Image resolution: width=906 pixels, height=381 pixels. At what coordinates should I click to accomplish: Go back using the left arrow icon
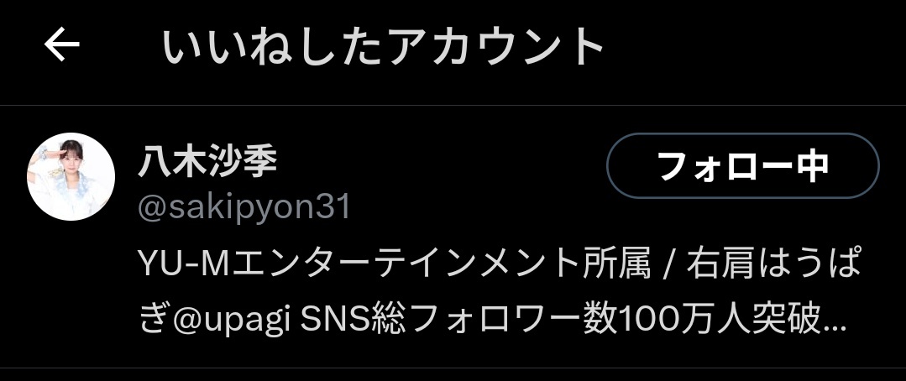[x=62, y=45]
